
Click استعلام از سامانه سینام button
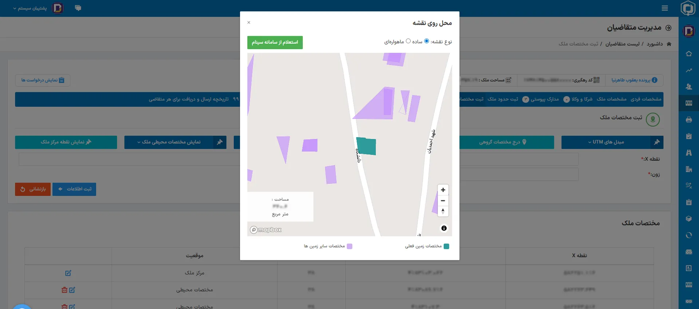pyautogui.click(x=275, y=42)
